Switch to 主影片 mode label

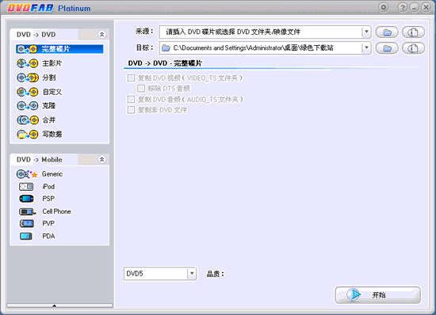52,63
